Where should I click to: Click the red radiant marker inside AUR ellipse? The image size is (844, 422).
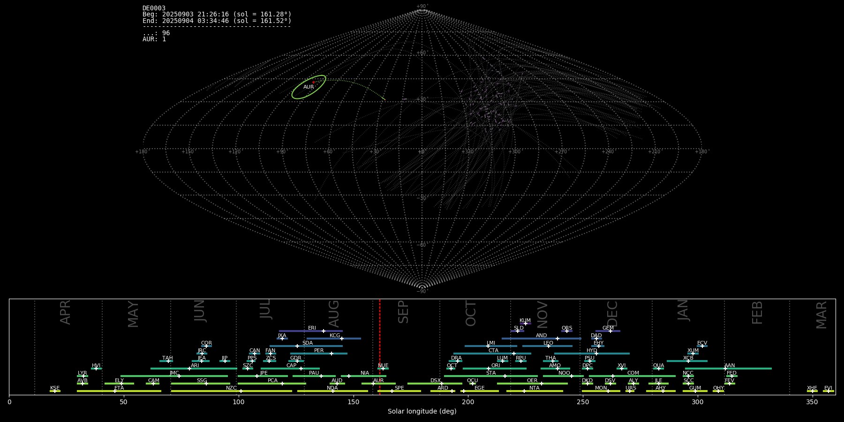(313, 83)
